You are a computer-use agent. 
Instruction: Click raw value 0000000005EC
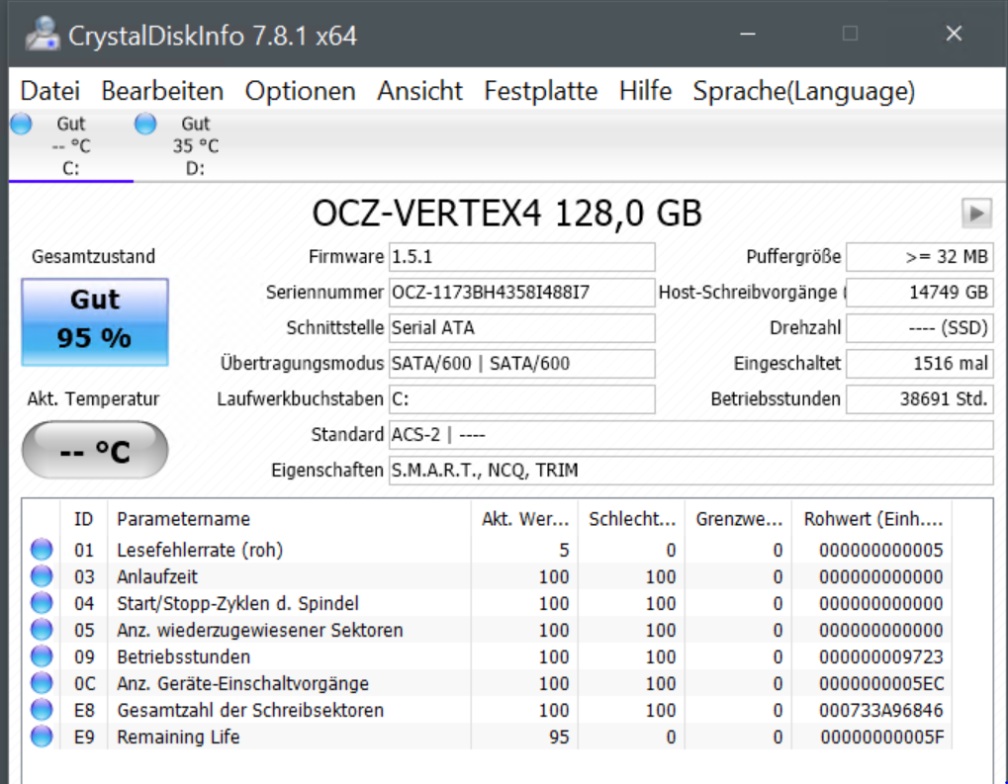pyautogui.click(x=880, y=684)
